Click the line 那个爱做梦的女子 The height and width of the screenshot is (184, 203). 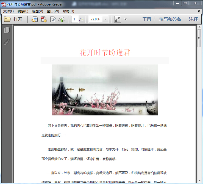click(x=79, y=159)
